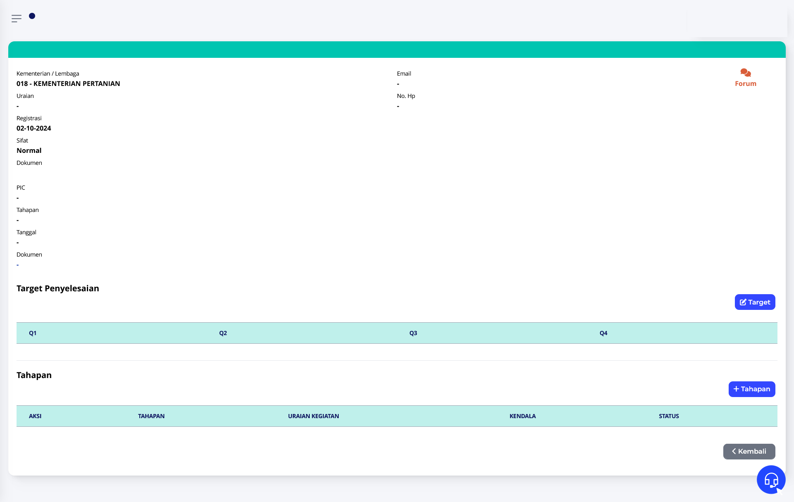Click the PIC label

pos(21,188)
